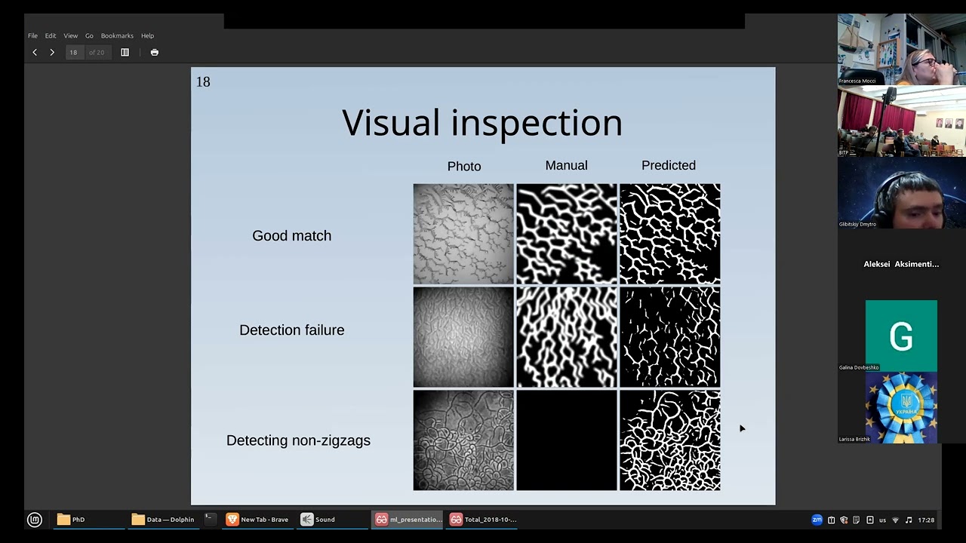
Task: Click the 'Predicted' column header
Action: [669, 165]
